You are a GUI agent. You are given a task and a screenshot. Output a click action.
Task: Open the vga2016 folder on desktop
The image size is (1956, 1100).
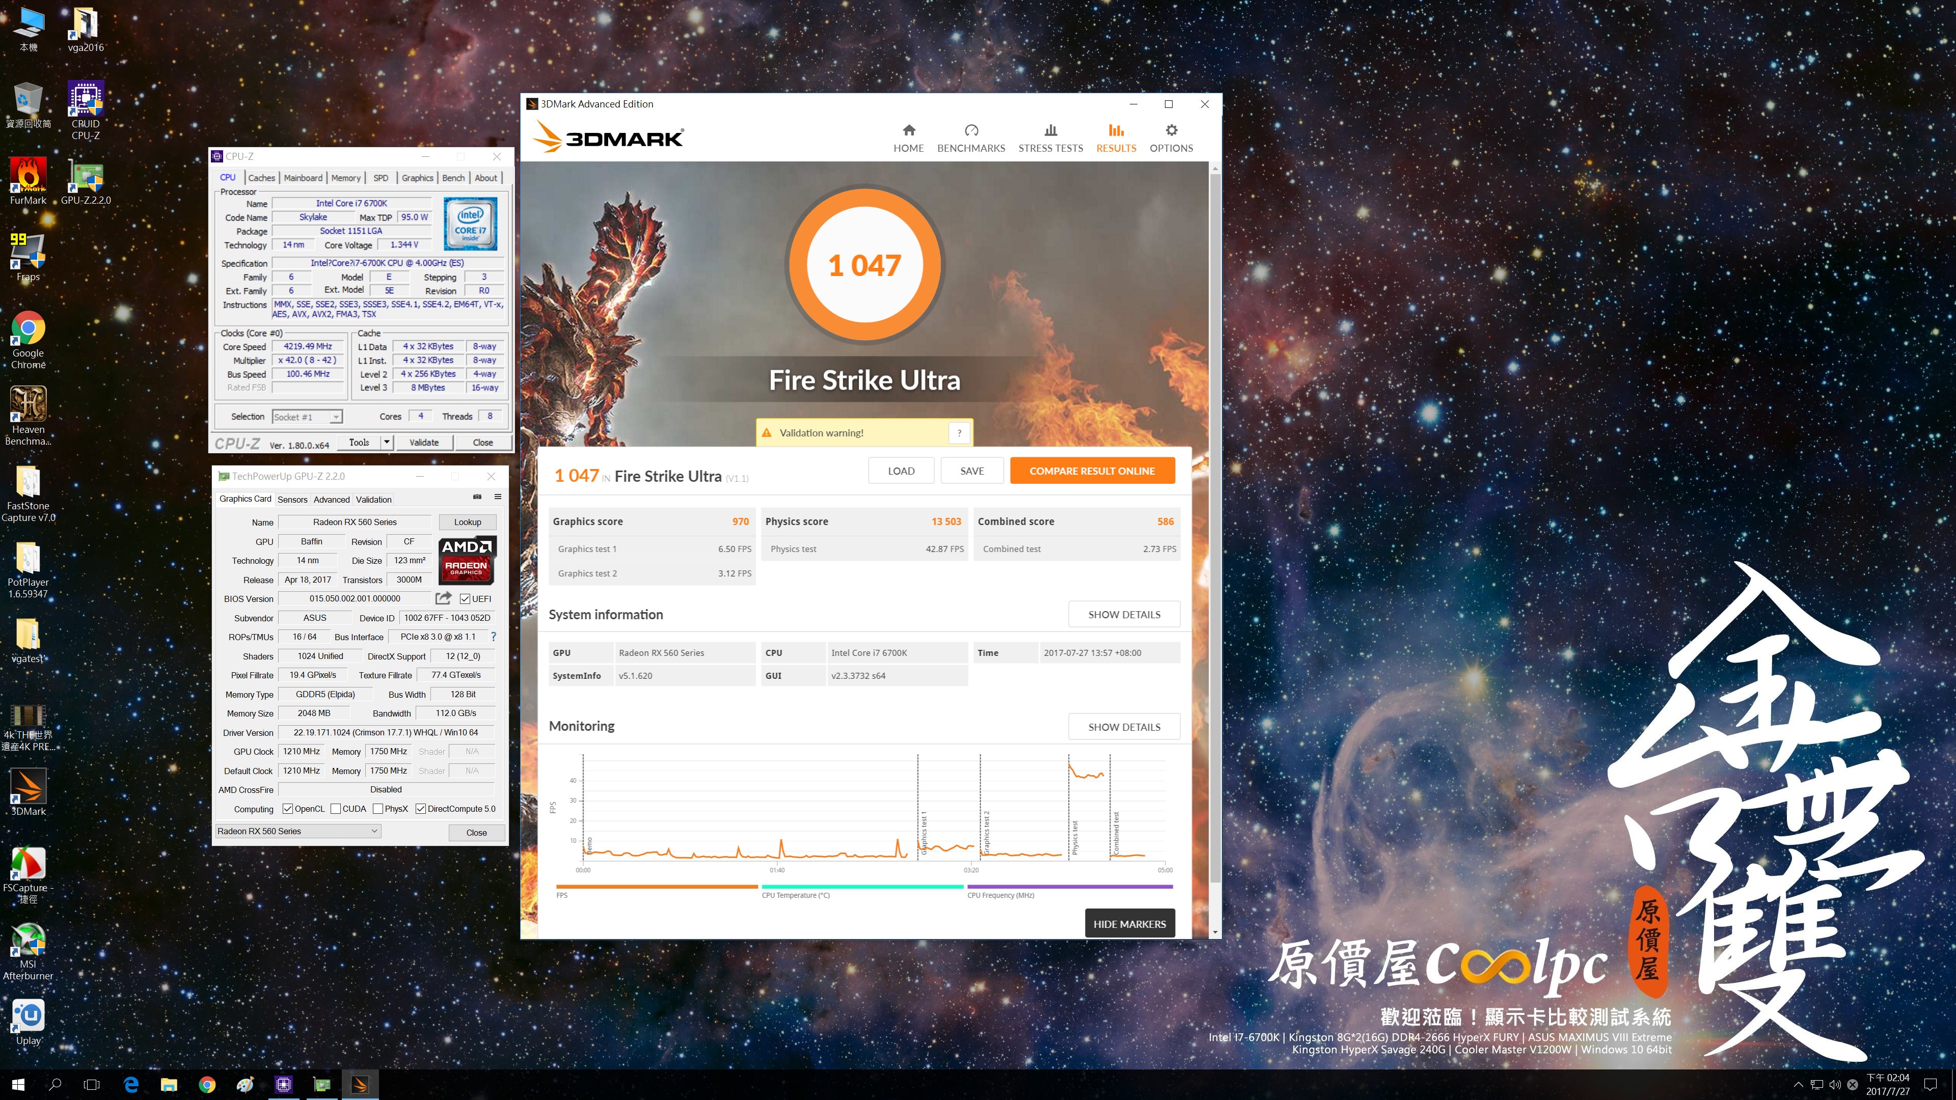(86, 29)
